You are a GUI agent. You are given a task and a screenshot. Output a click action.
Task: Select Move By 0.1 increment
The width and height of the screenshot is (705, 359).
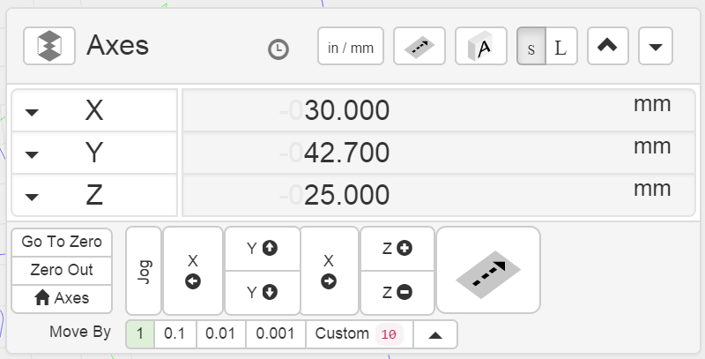174,334
